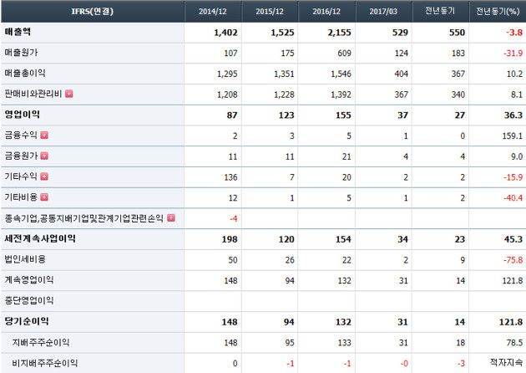Screen dimensions: 526x373
Task: Click 영업이익 value 87 for 2014/12
Action: (232, 115)
